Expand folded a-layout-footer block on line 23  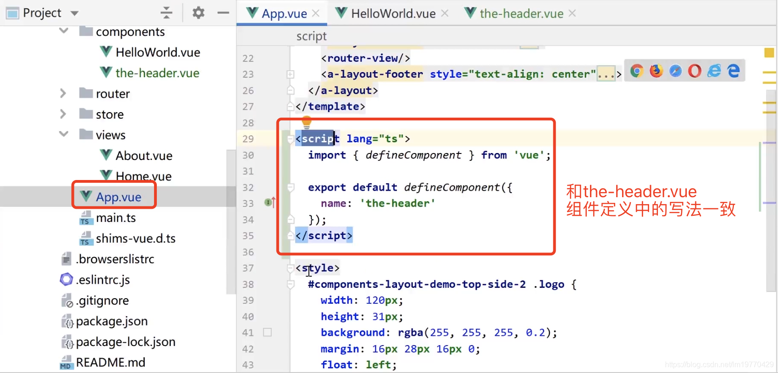pos(290,74)
